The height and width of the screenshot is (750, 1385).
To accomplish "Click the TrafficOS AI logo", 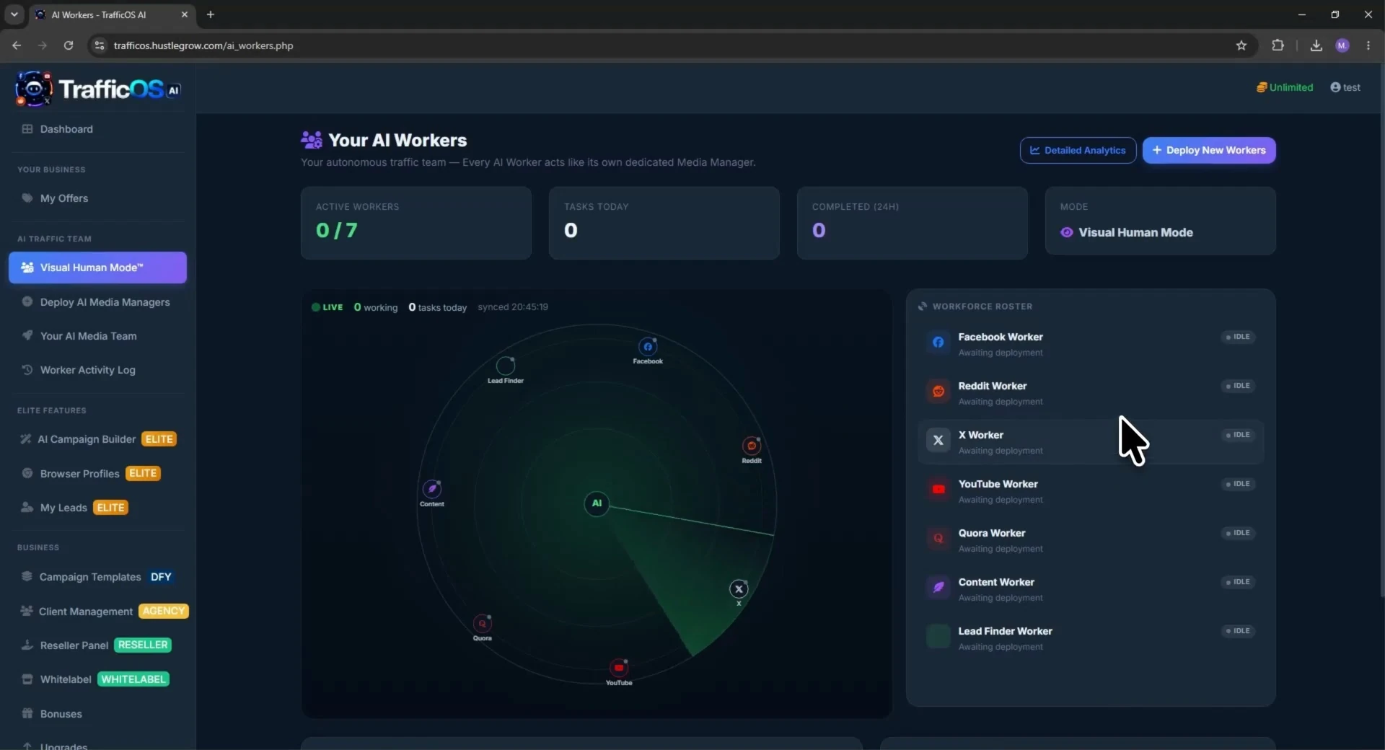I will tap(97, 89).
